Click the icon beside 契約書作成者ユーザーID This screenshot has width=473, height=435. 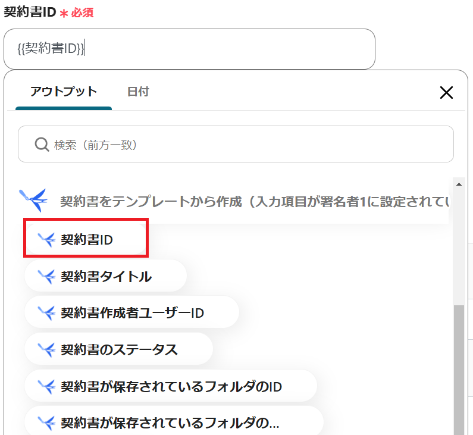[x=46, y=313]
